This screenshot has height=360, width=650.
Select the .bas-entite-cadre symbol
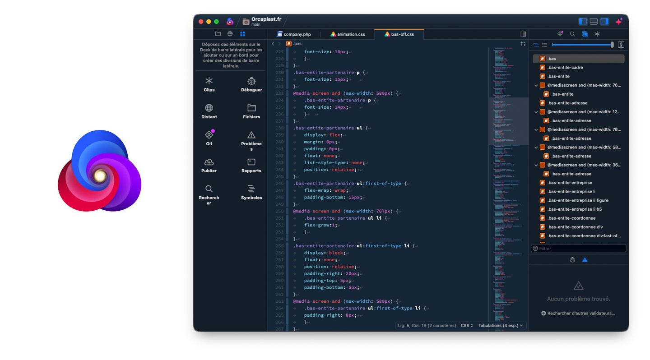coord(565,68)
